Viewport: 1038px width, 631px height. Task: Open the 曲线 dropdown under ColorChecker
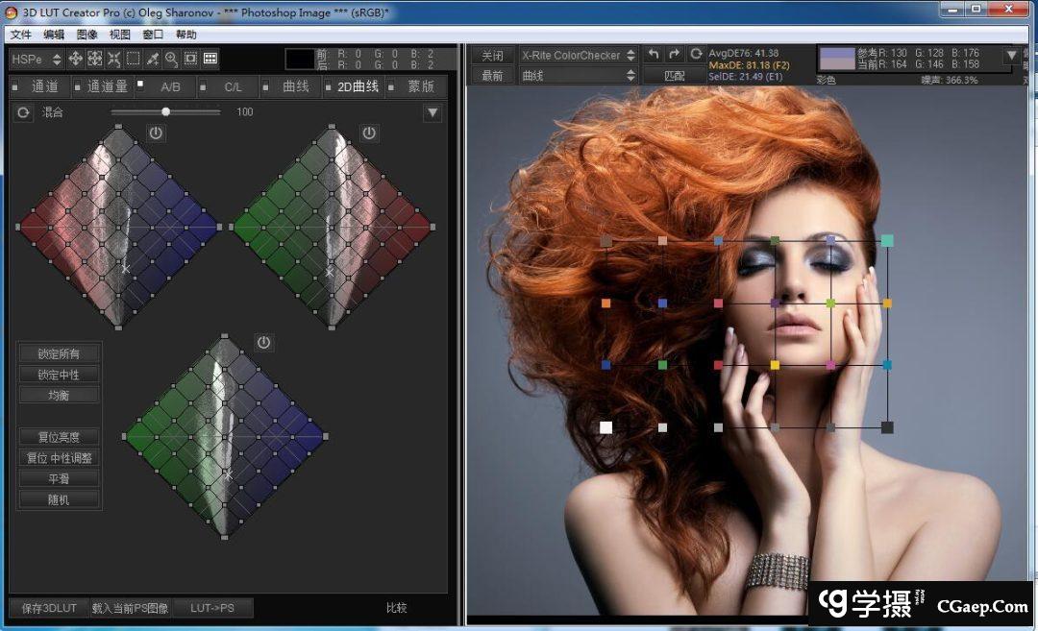[578, 75]
